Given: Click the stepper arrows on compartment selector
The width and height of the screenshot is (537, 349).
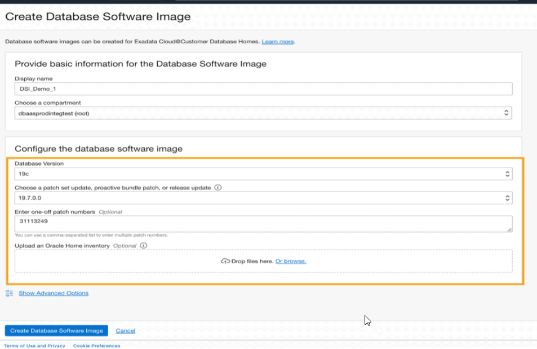Looking at the screenshot, I should pyautogui.click(x=507, y=112).
